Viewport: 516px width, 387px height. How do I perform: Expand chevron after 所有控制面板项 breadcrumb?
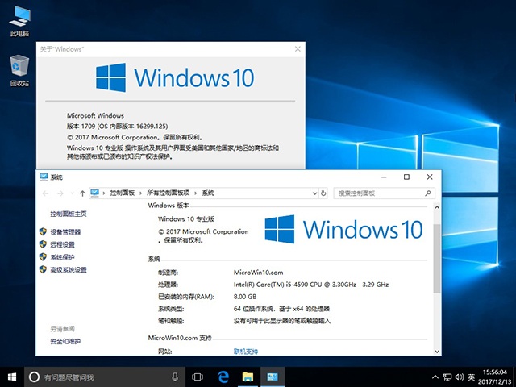[x=195, y=193]
